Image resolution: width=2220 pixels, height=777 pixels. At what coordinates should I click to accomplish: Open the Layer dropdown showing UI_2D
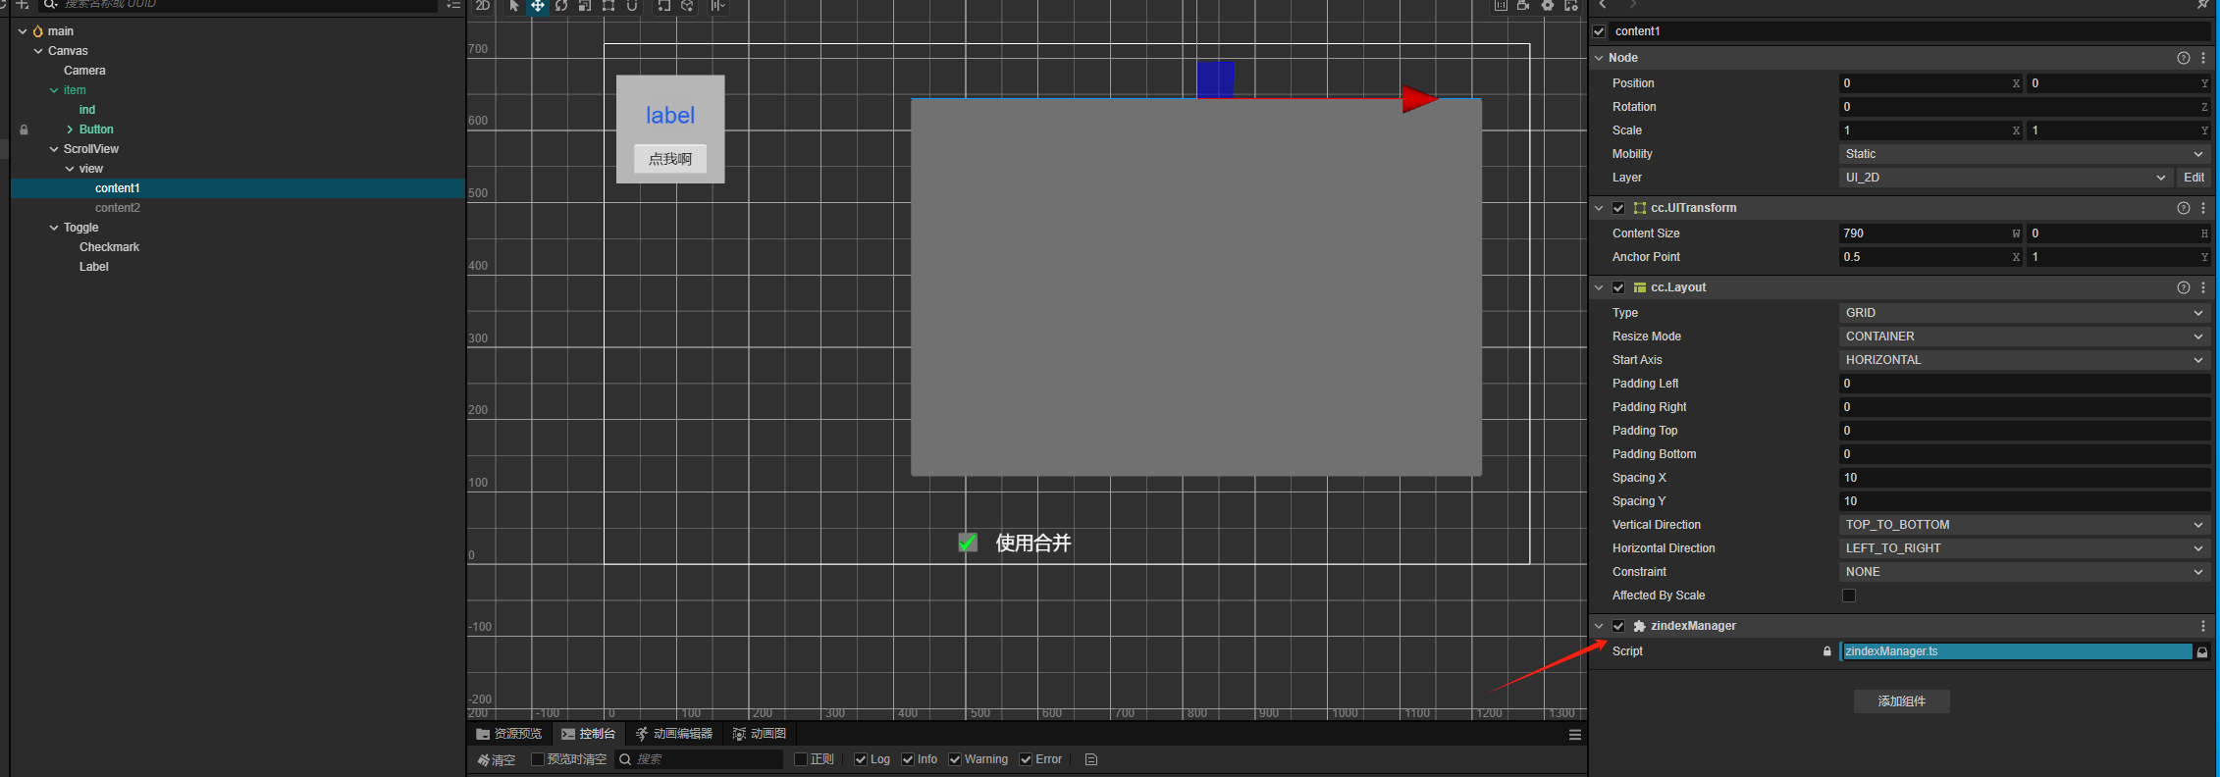tap(2005, 178)
